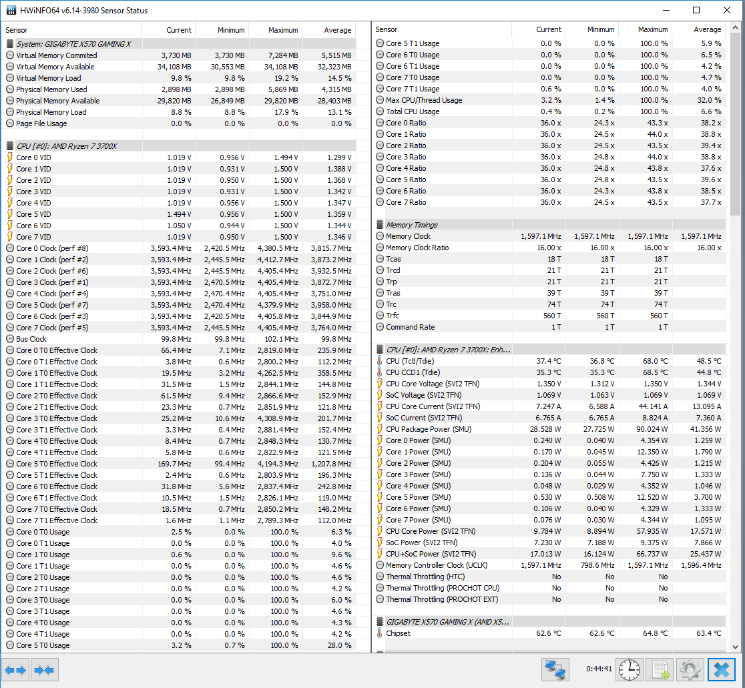This screenshot has width=745, height=688.
Task: Reset the elapsed time clock icon
Action: click(628, 670)
